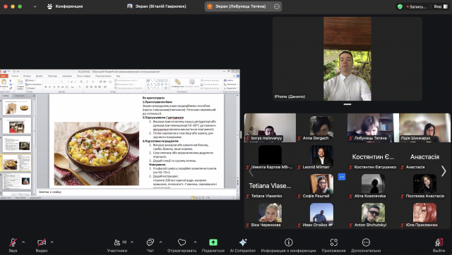Select second slide thumbnail in PowerPoint panel
Viewport: 452px width, 255px height.
[17, 125]
